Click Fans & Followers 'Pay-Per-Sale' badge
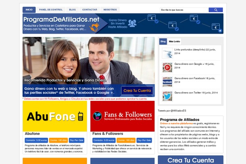 [144, 140]
